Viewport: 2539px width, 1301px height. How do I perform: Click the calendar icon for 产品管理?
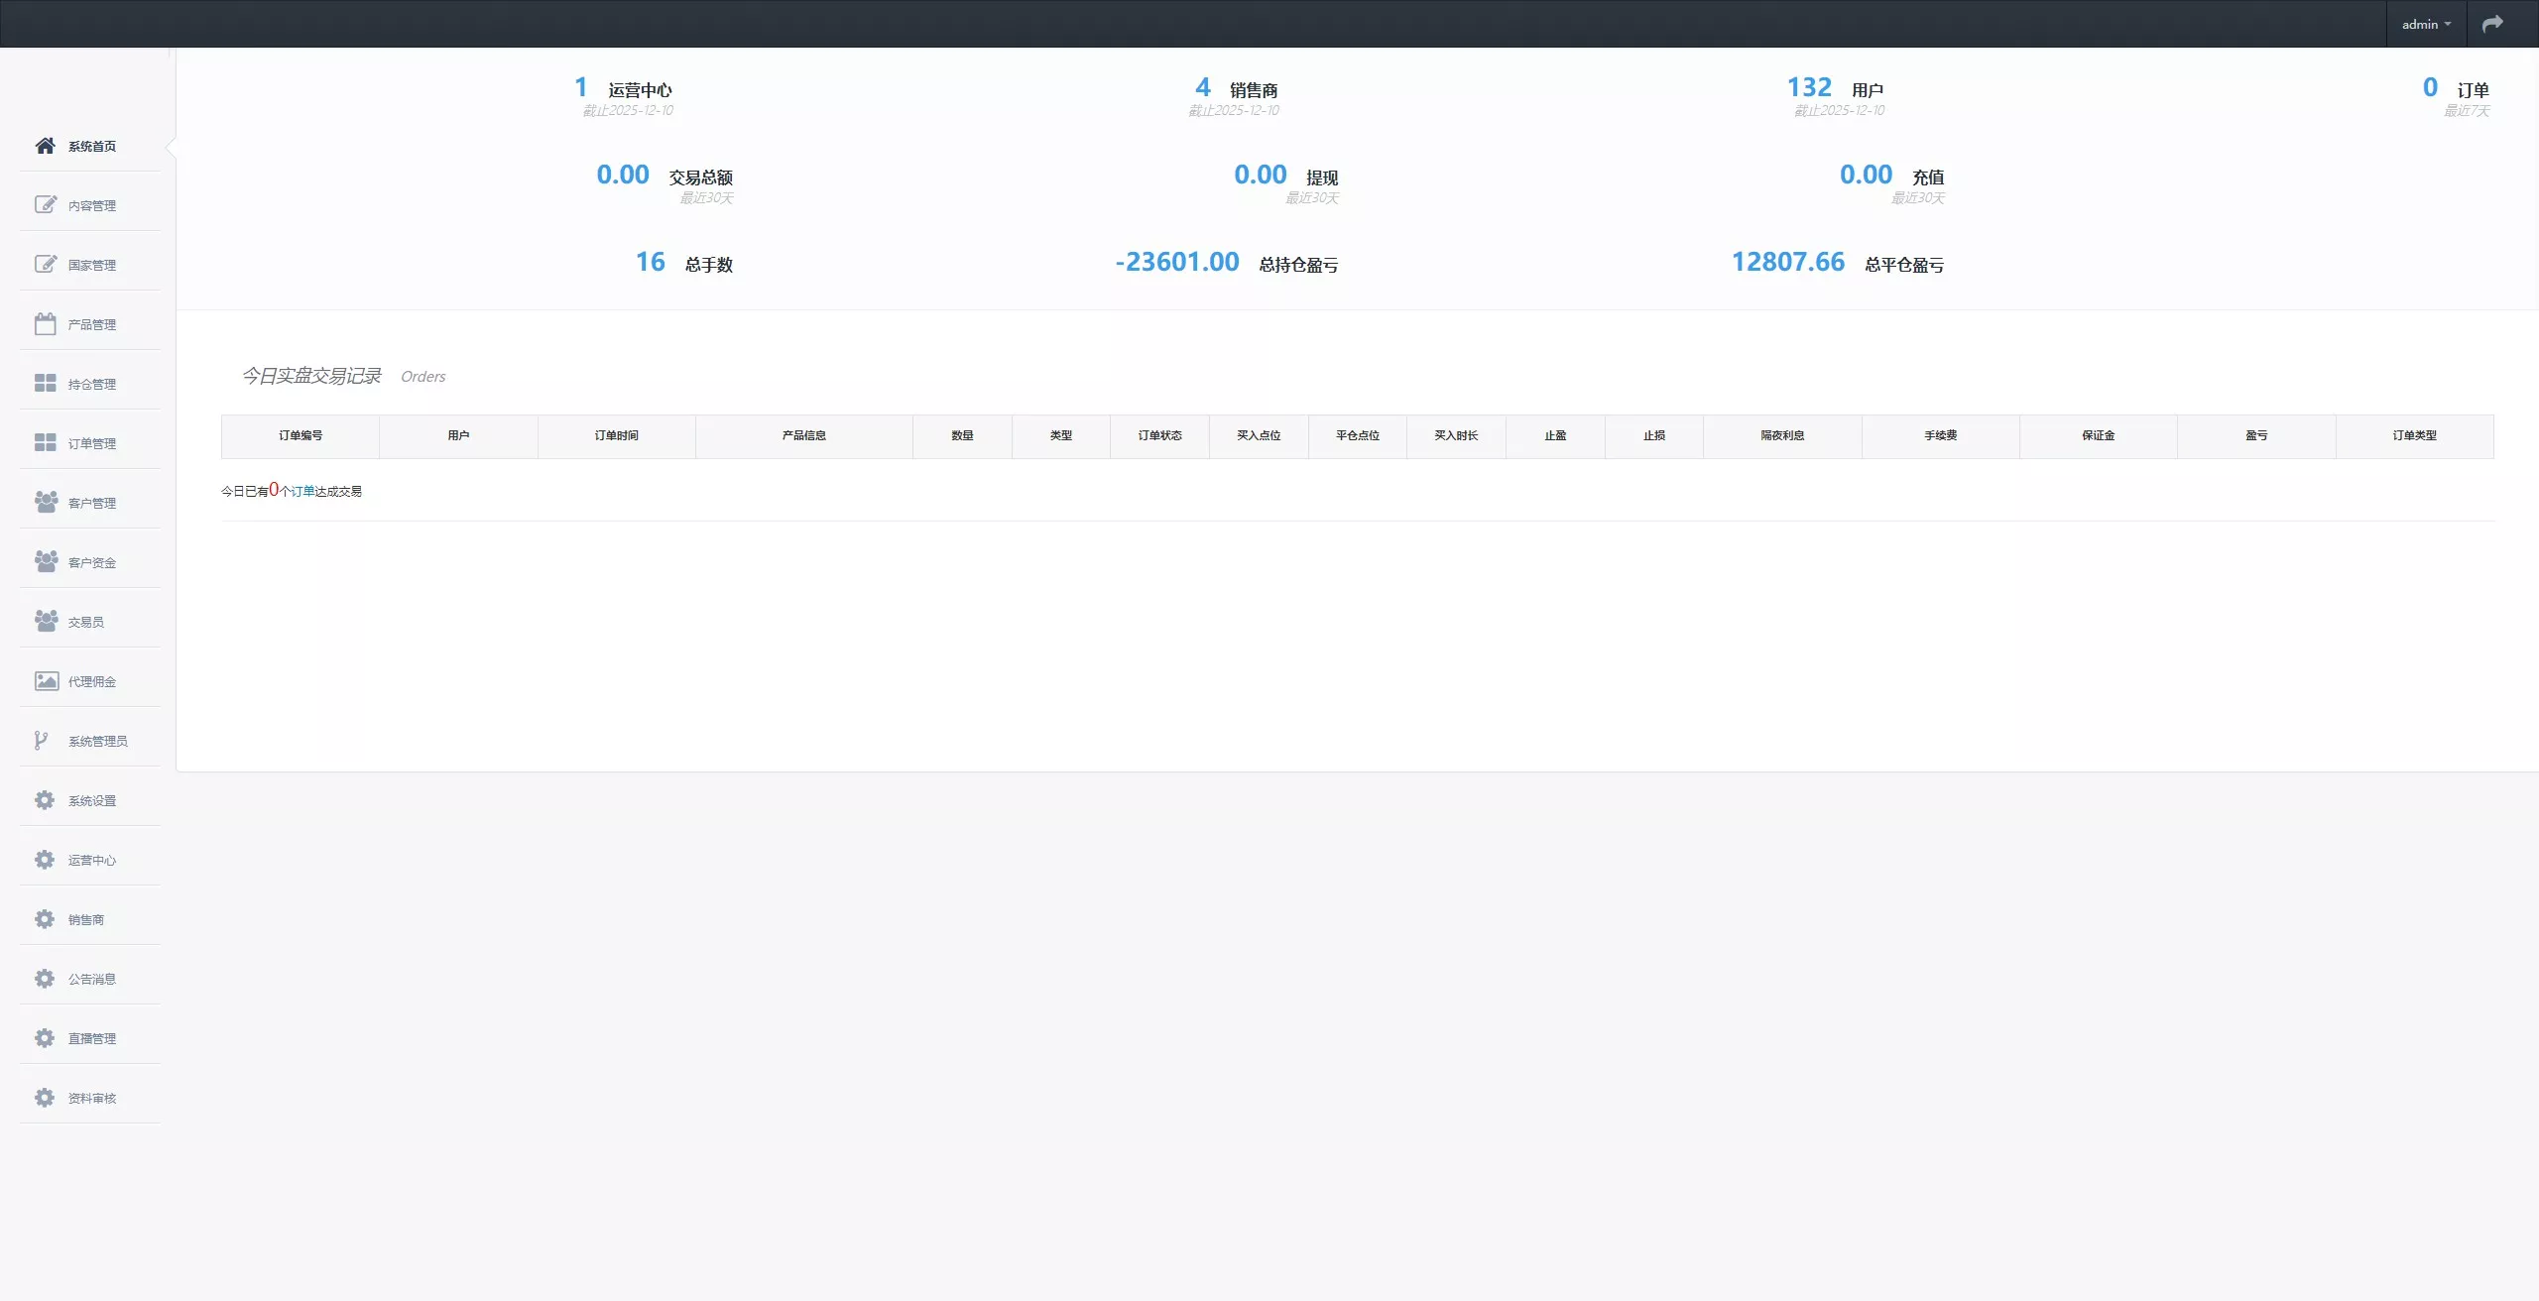point(45,324)
